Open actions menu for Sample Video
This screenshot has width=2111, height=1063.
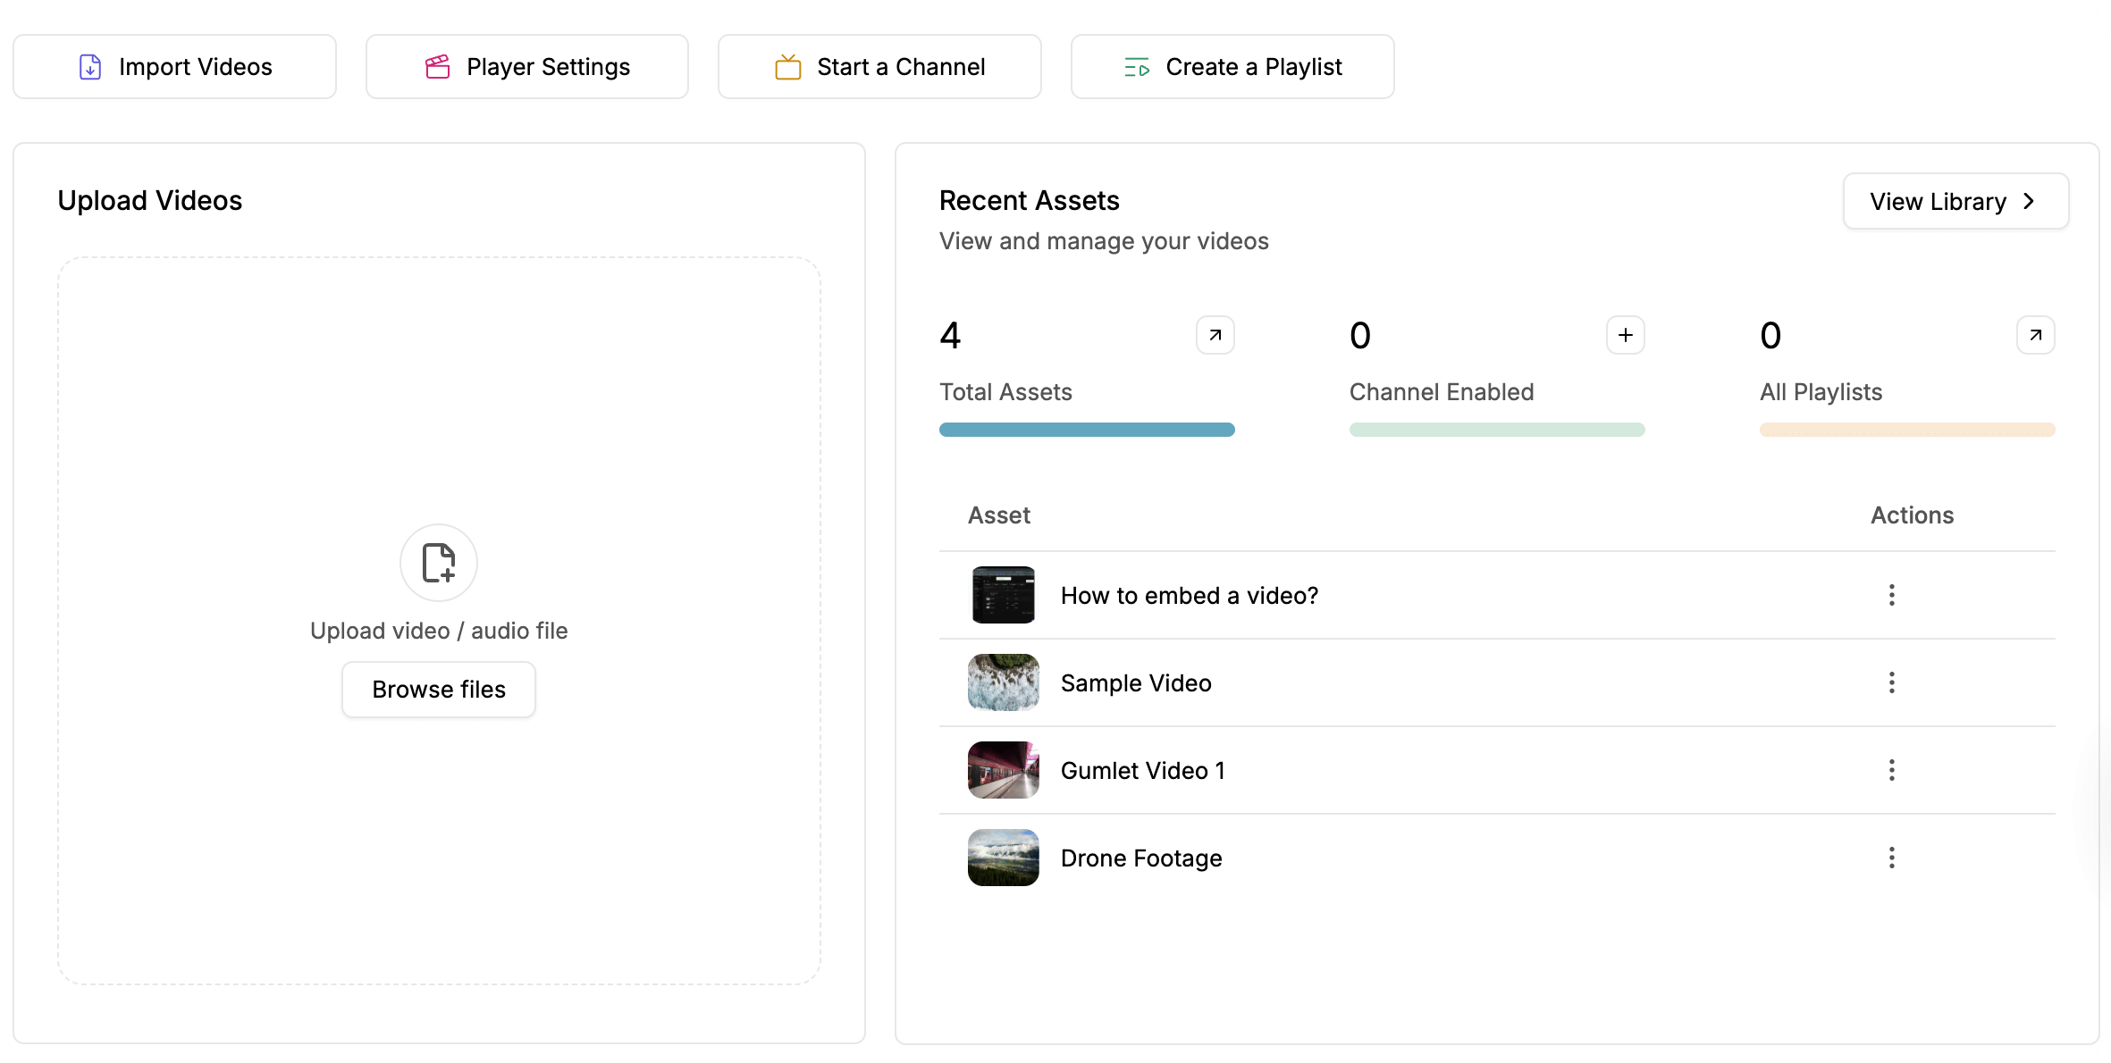pyautogui.click(x=1892, y=682)
